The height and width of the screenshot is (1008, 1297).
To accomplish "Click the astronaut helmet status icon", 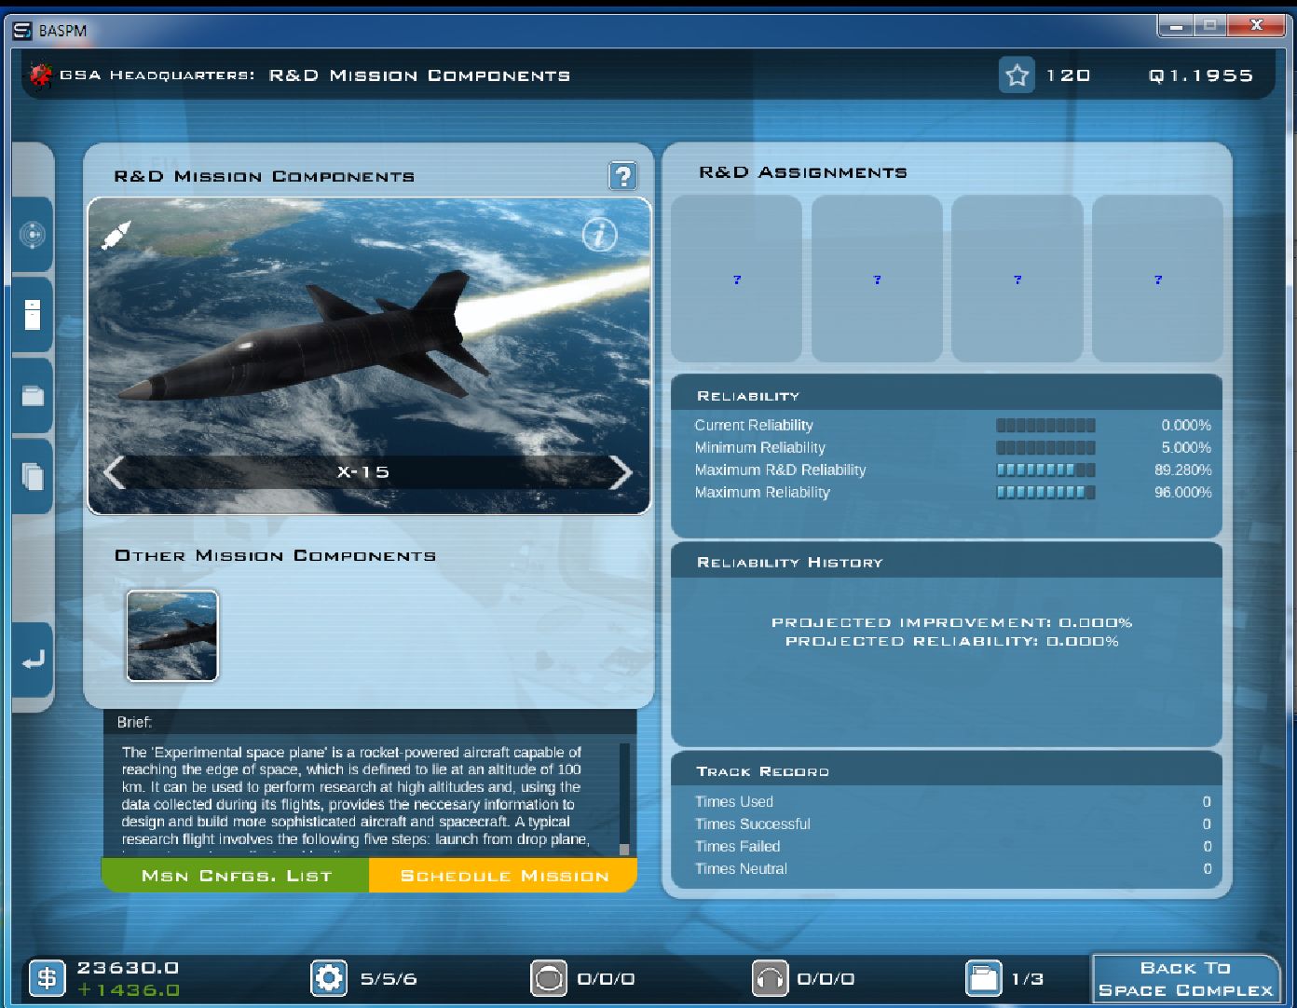I will tap(549, 978).
